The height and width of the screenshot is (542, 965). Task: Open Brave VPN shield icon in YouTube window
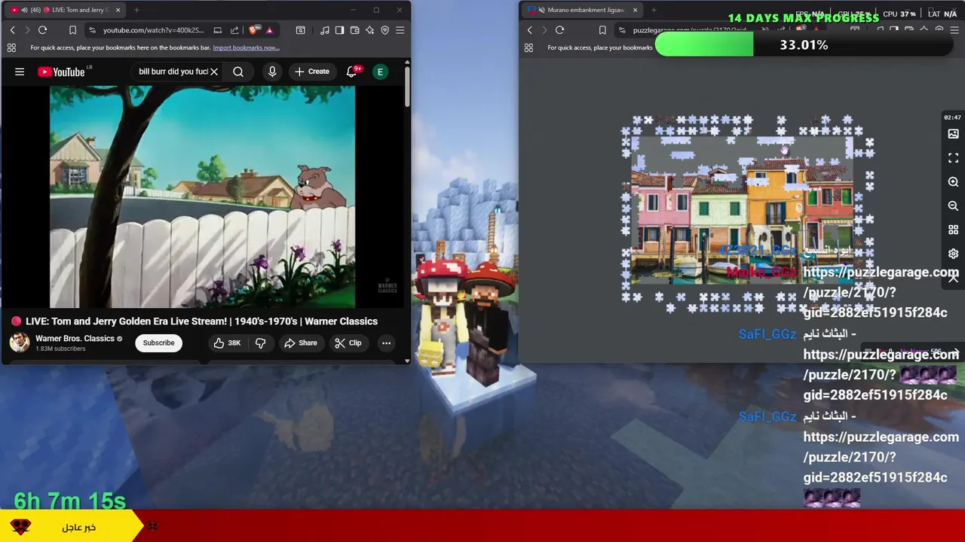[x=384, y=30]
